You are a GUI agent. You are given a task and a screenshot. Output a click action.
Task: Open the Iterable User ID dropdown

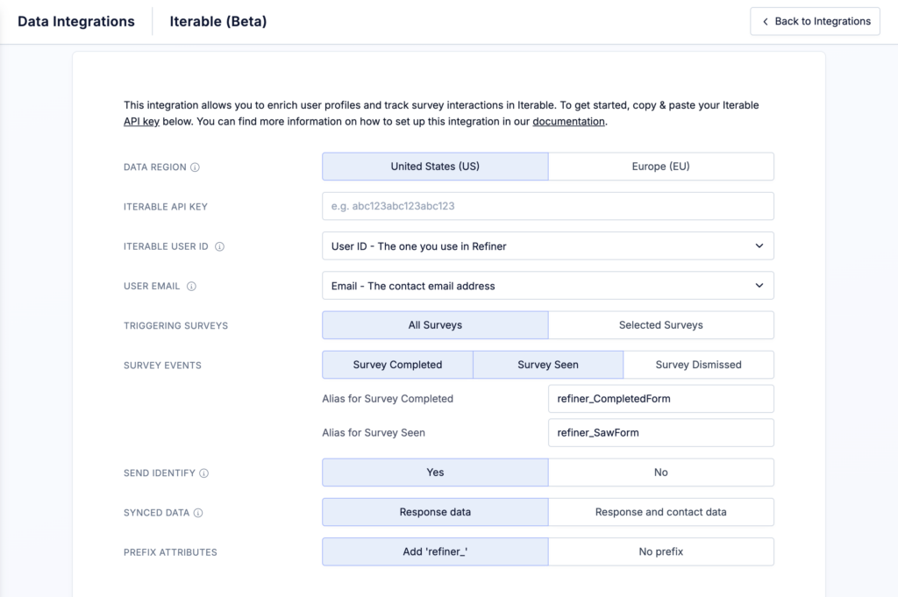547,246
